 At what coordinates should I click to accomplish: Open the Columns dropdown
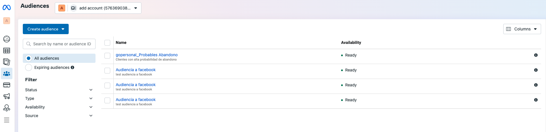tap(522, 29)
